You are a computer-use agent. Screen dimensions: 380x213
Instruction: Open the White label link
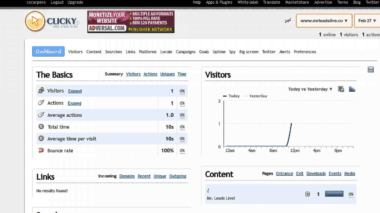248,2
